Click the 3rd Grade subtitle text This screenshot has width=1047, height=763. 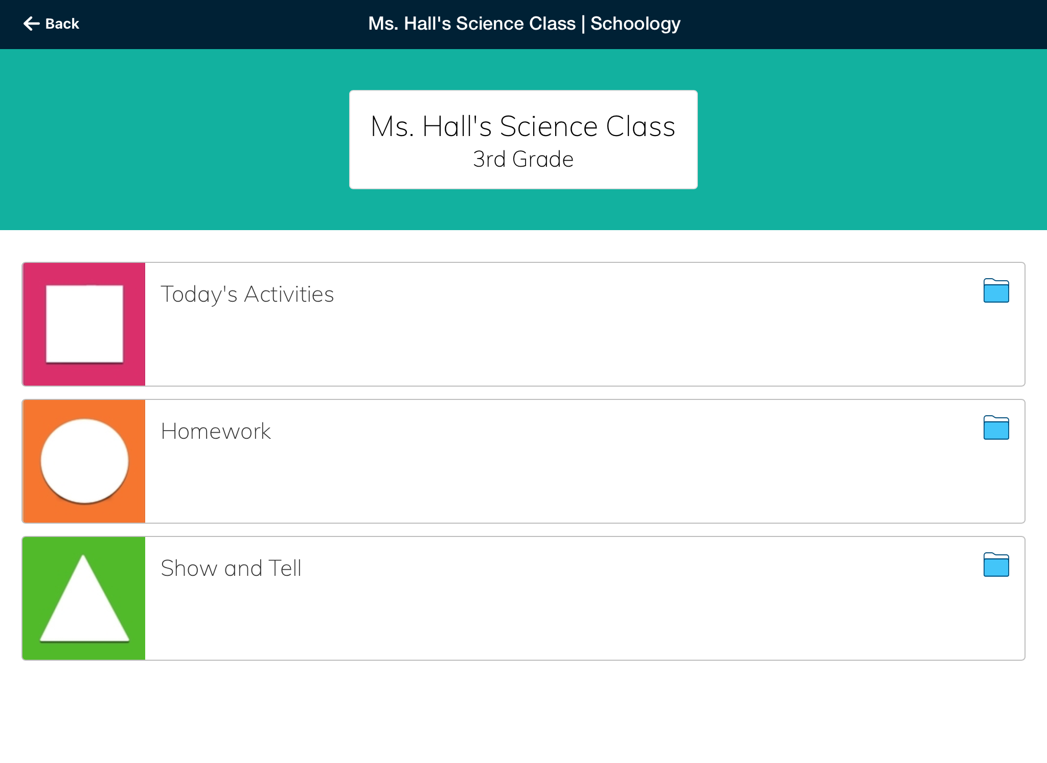[523, 160]
